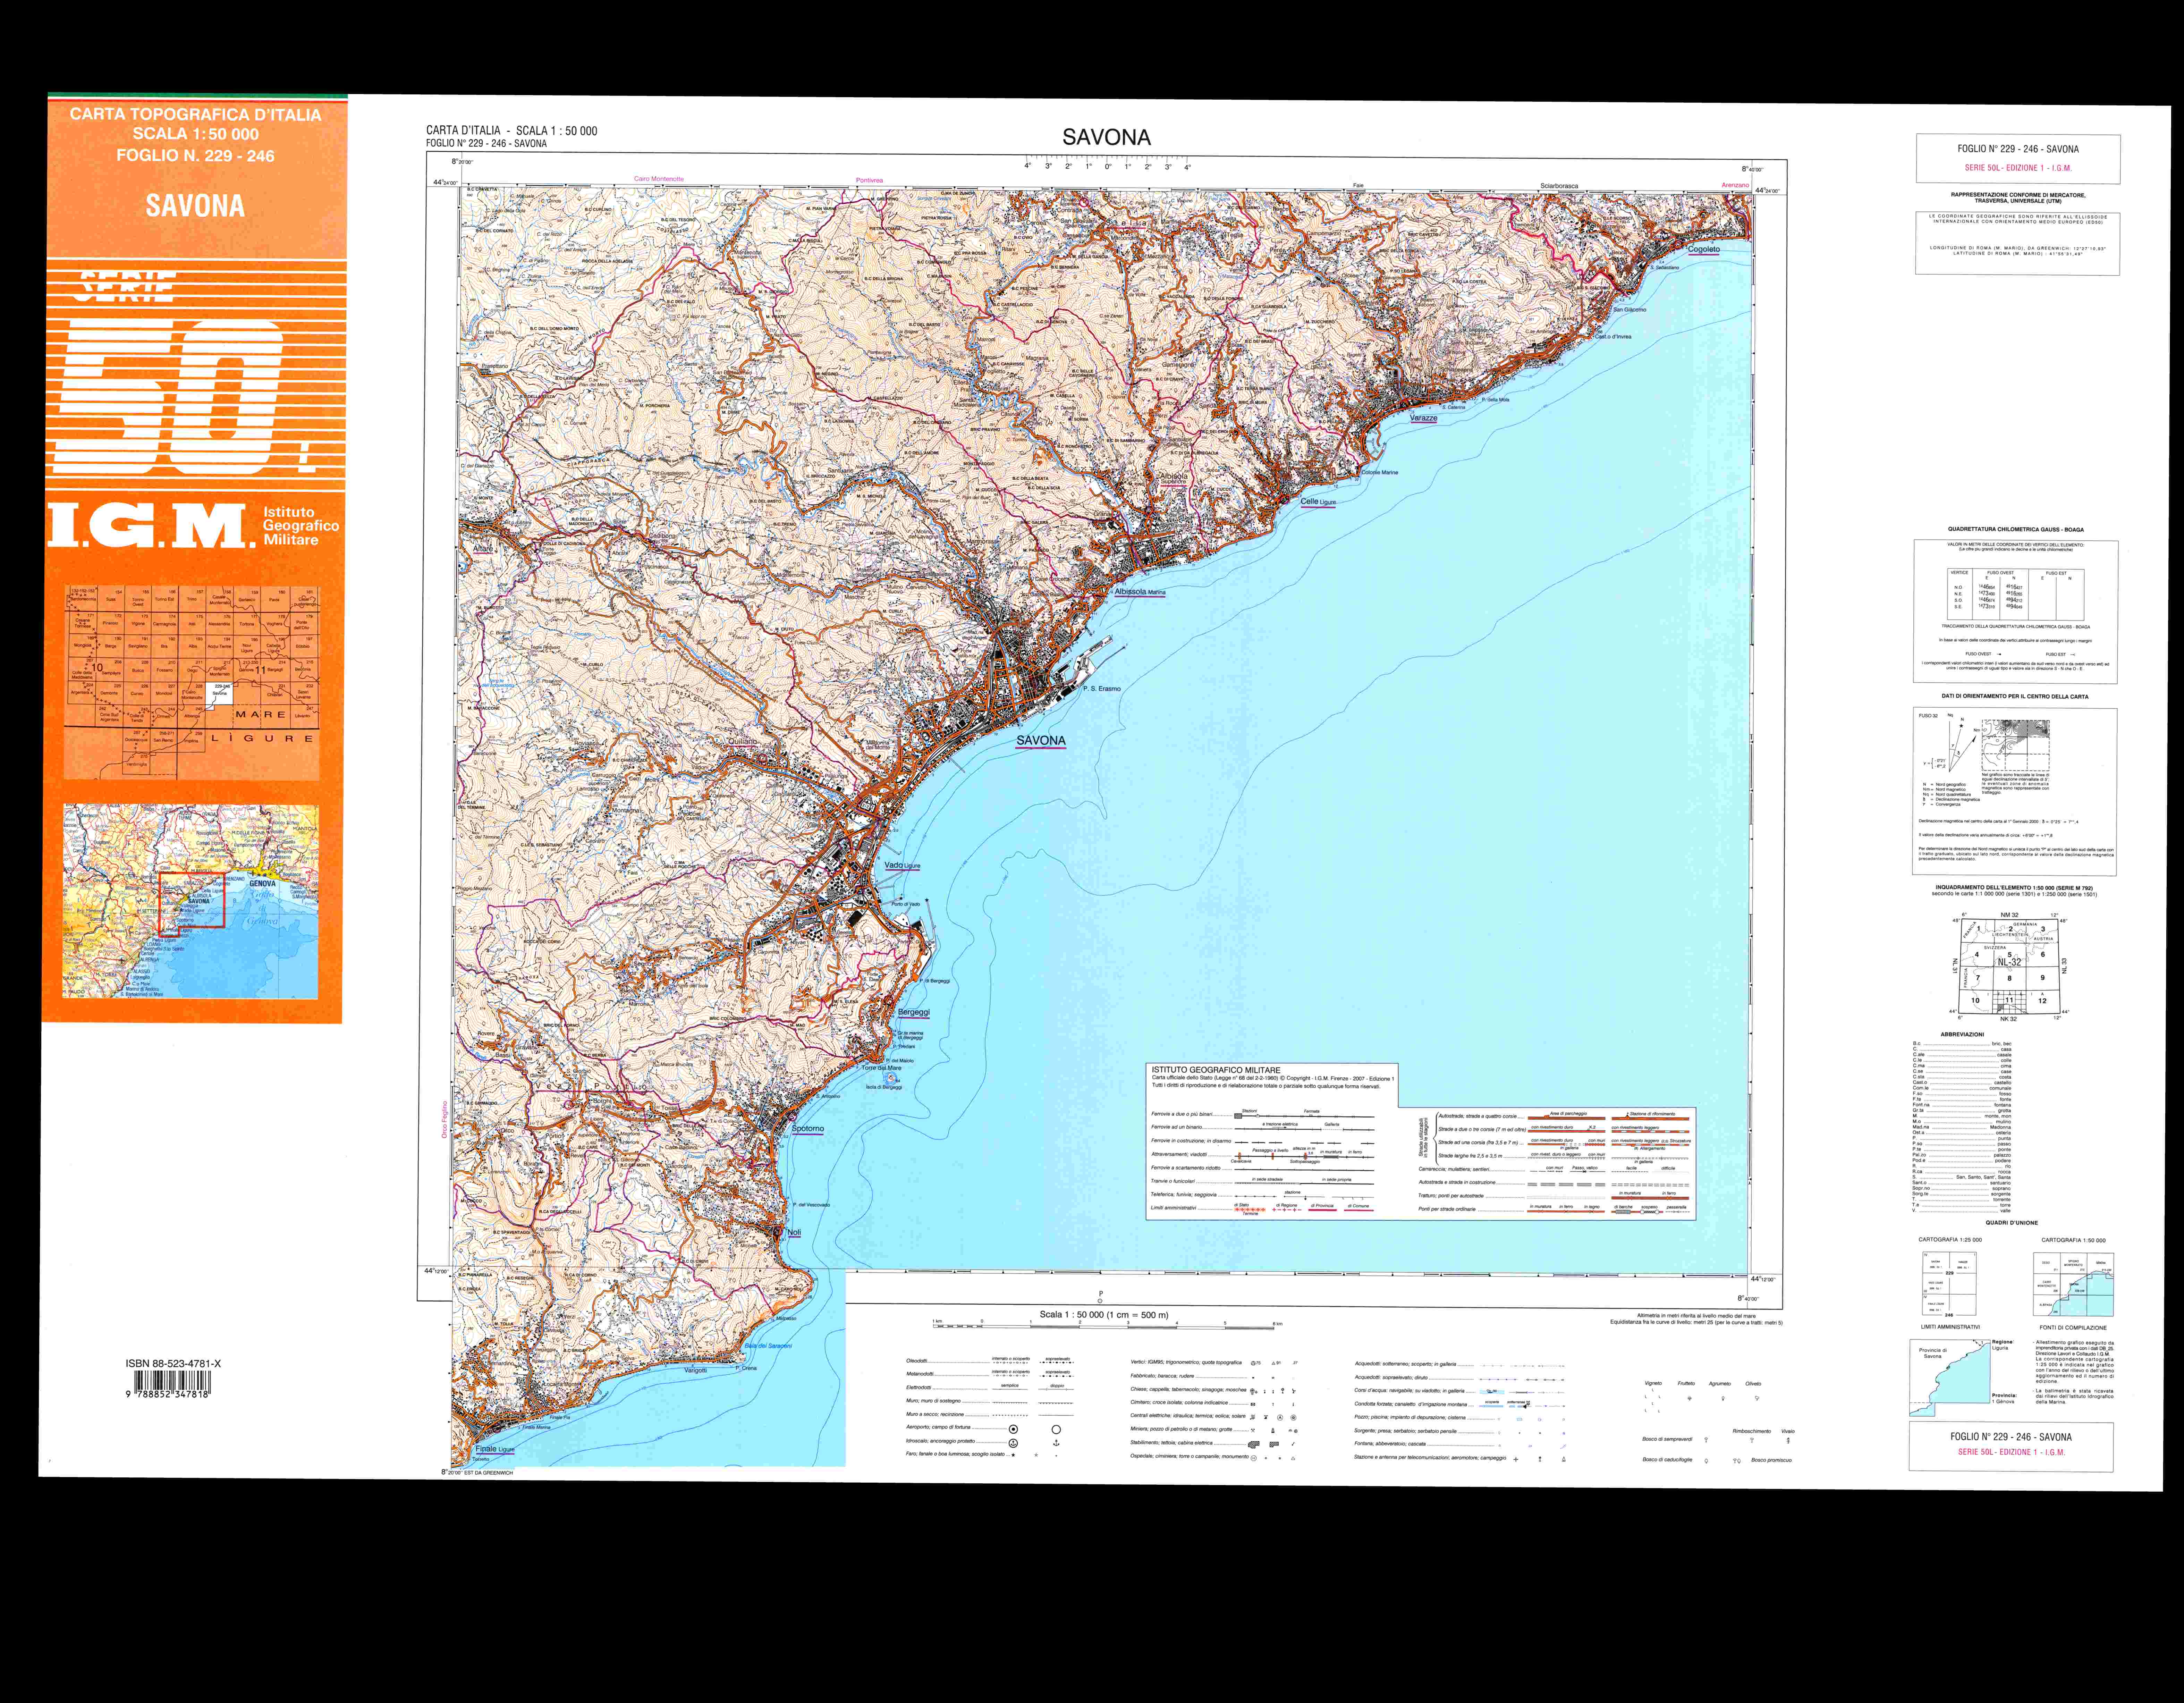Select the Spotorno town label

tap(808, 1129)
